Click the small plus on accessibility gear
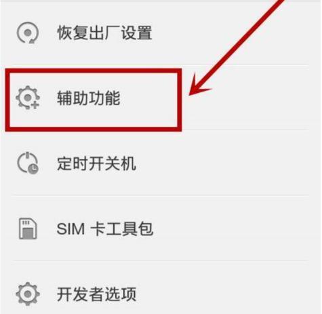322x314 pixels. click(x=35, y=105)
